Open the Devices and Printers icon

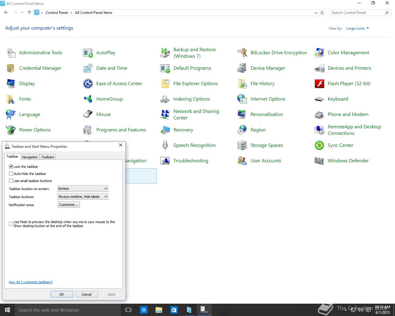[319, 68]
